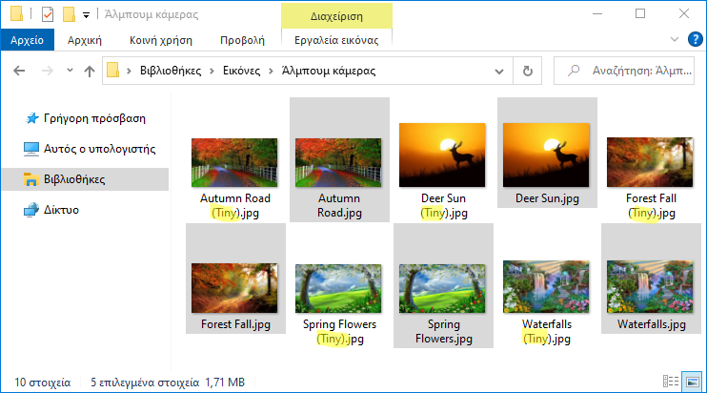
Task: Select Autumn Road.jpg thumbnail
Action: pyautogui.click(x=338, y=162)
